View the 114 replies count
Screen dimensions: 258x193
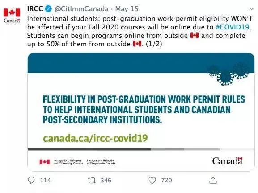click(x=46, y=181)
